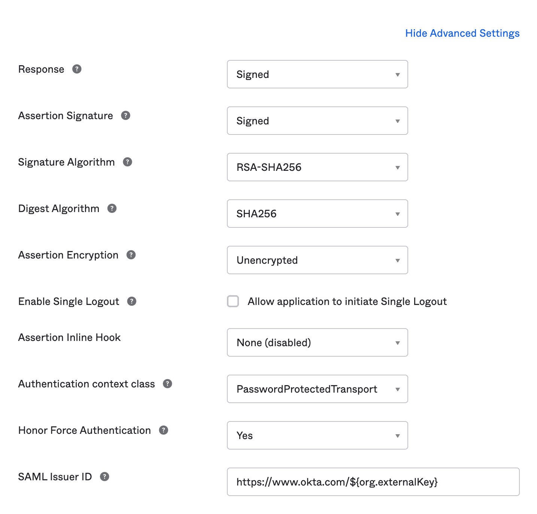Click the Enable Single Logout help icon
The width and height of the screenshot is (537, 514).
point(131,301)
